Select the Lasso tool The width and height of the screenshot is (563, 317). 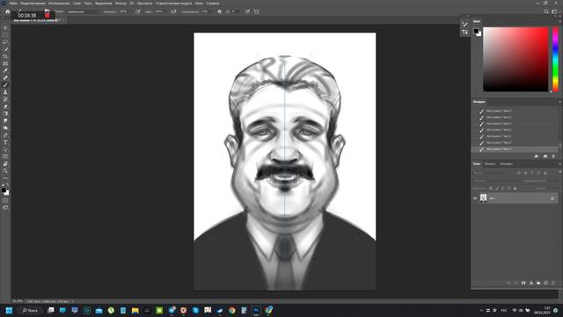click(5, 42)
